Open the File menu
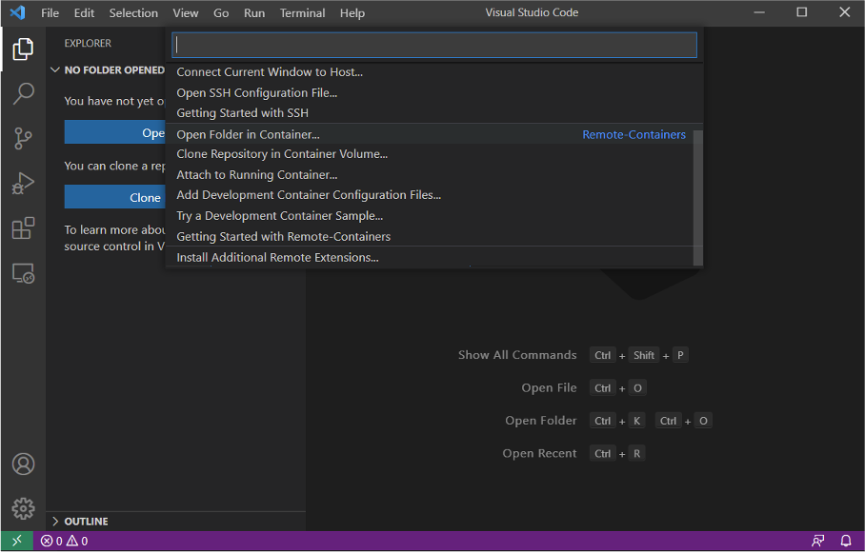865x553 pixels. click(x=50, y=12)
